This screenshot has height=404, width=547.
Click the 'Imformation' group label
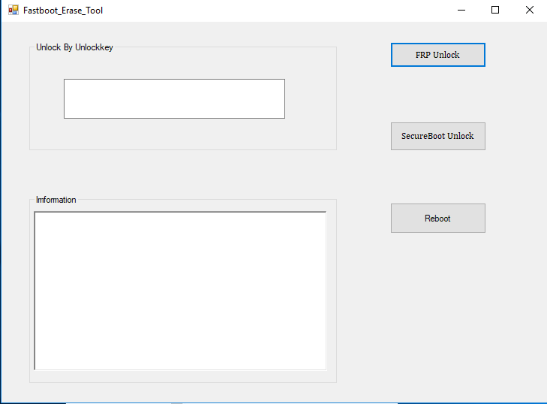coord(56,200)
